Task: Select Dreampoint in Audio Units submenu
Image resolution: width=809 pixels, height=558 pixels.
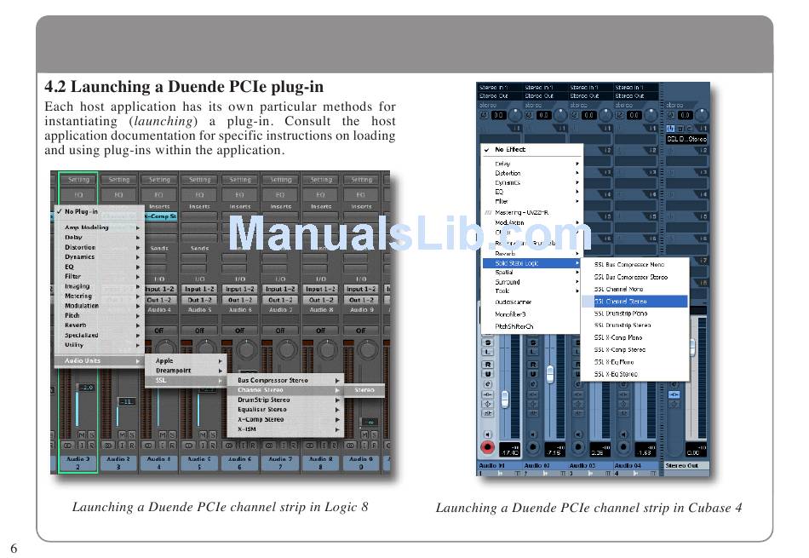Action: coord(186,371)
